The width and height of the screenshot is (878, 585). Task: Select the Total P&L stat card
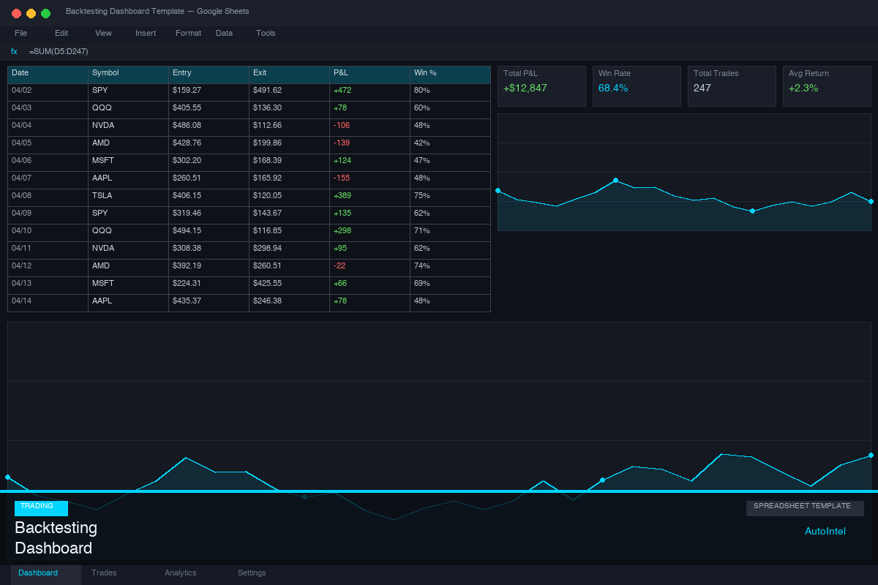pos(541,86)
